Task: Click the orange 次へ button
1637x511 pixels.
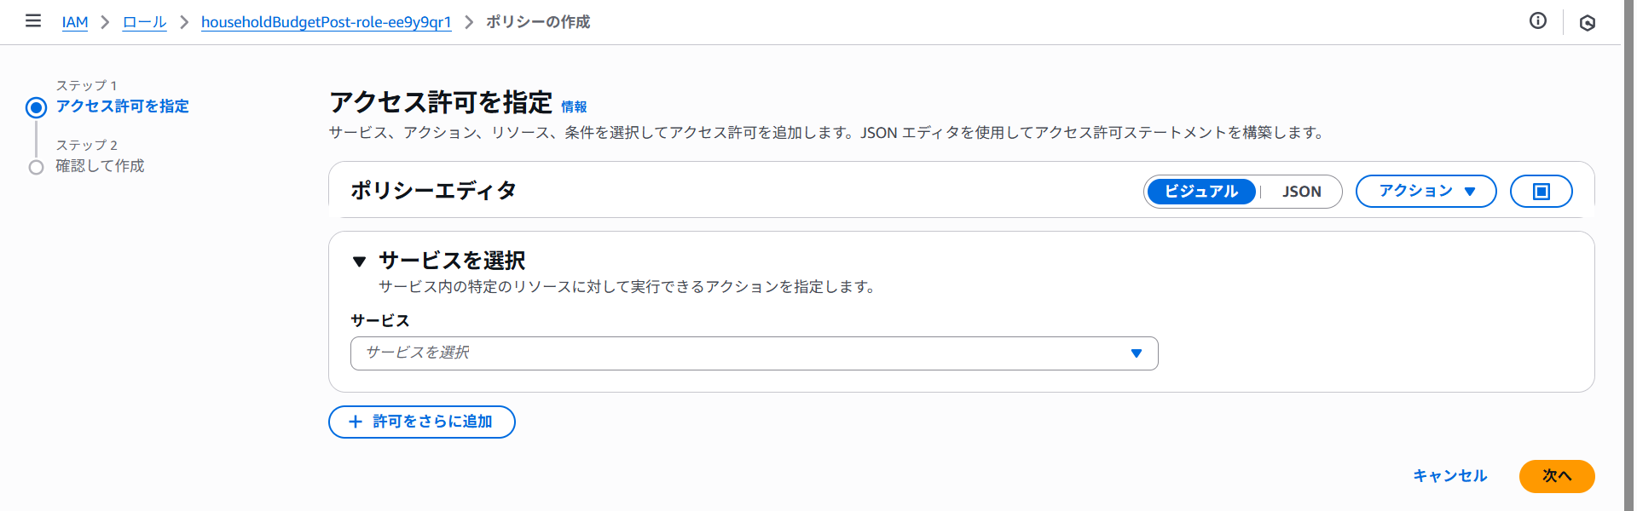Action: 1556,476
